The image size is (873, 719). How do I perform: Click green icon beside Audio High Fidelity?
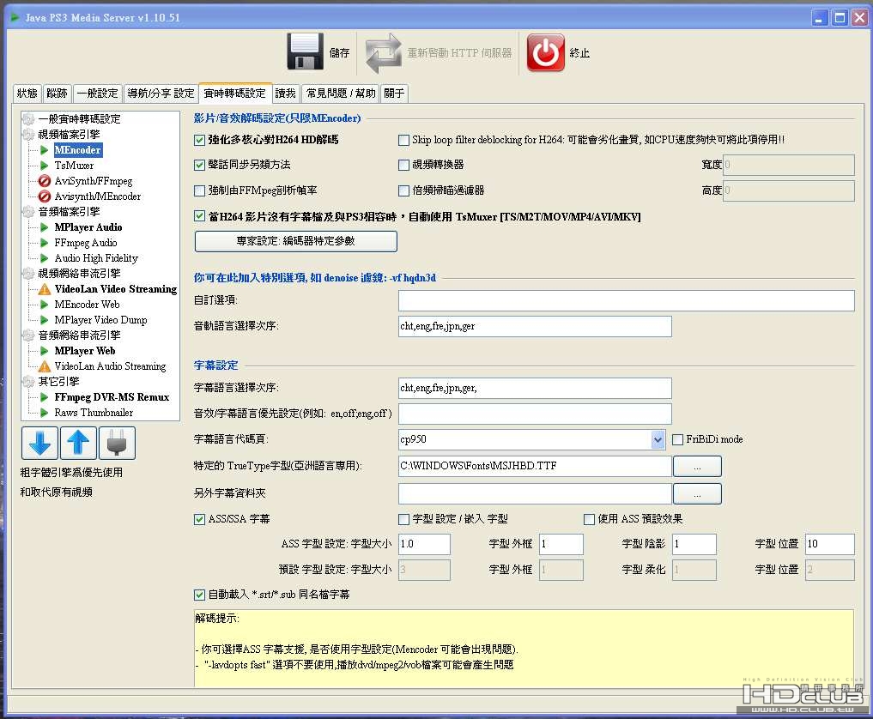tap(45, 258)
